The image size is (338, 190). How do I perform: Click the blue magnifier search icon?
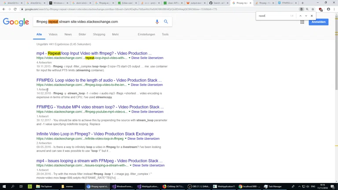[x=166, y=22]
